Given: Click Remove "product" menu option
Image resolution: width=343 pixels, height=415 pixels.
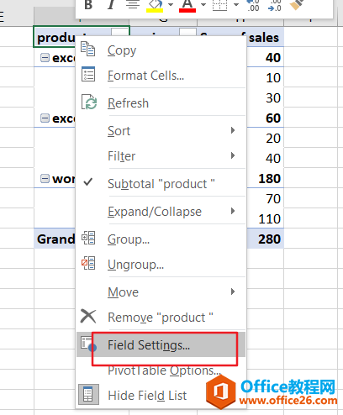Looking at the screenshot, I should click(x=161, y=318).
